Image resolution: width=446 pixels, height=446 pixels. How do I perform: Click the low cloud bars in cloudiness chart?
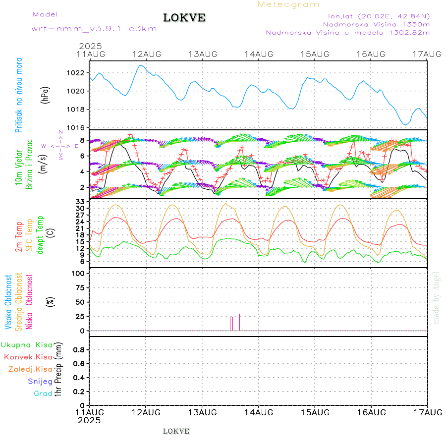tap(231, 323)
